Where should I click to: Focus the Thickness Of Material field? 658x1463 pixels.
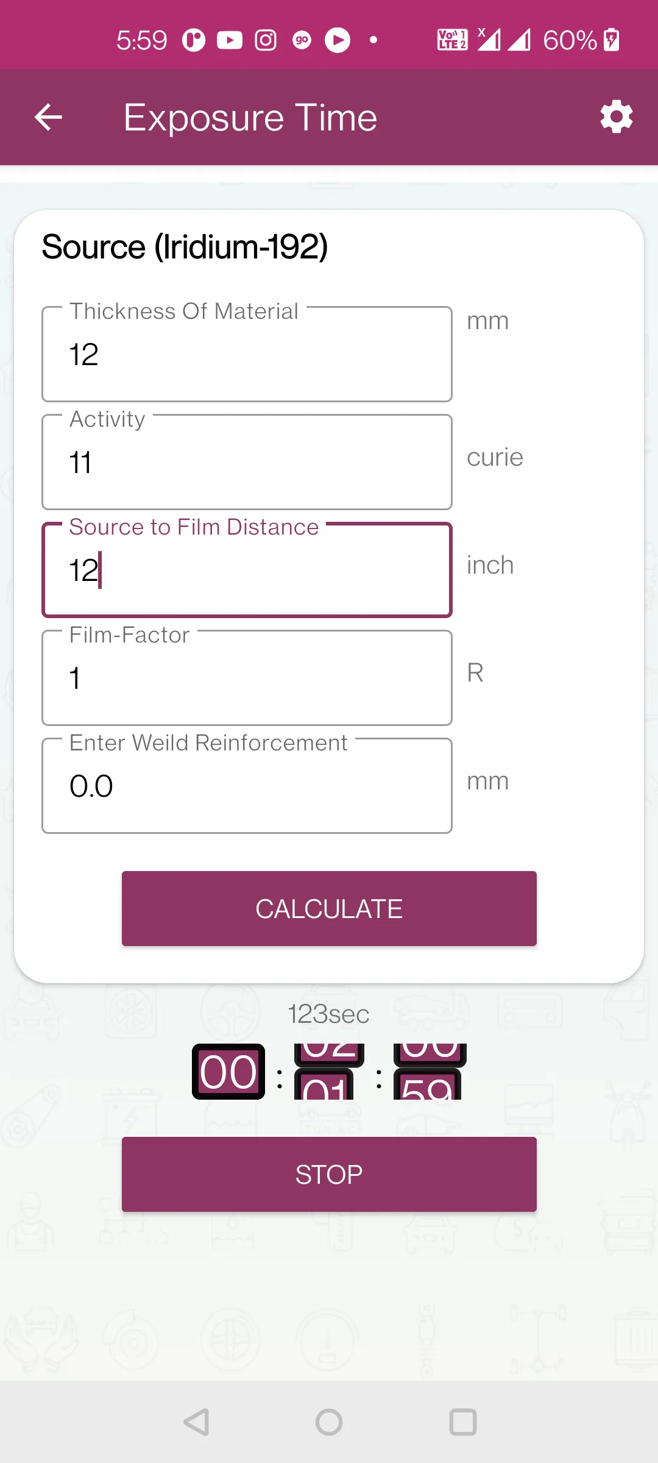[x=247, y=355]
